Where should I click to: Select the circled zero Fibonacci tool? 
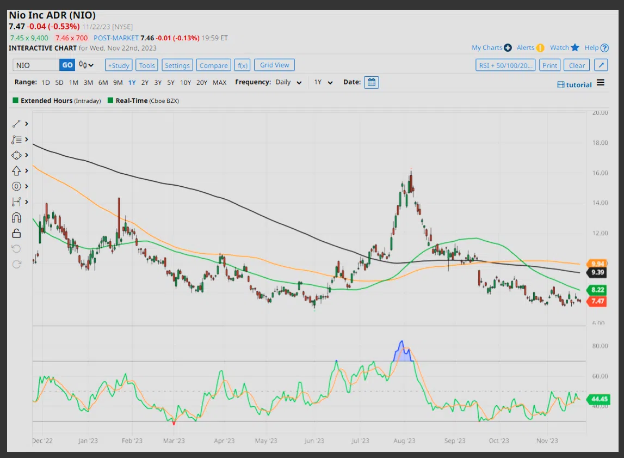point(16,186)
